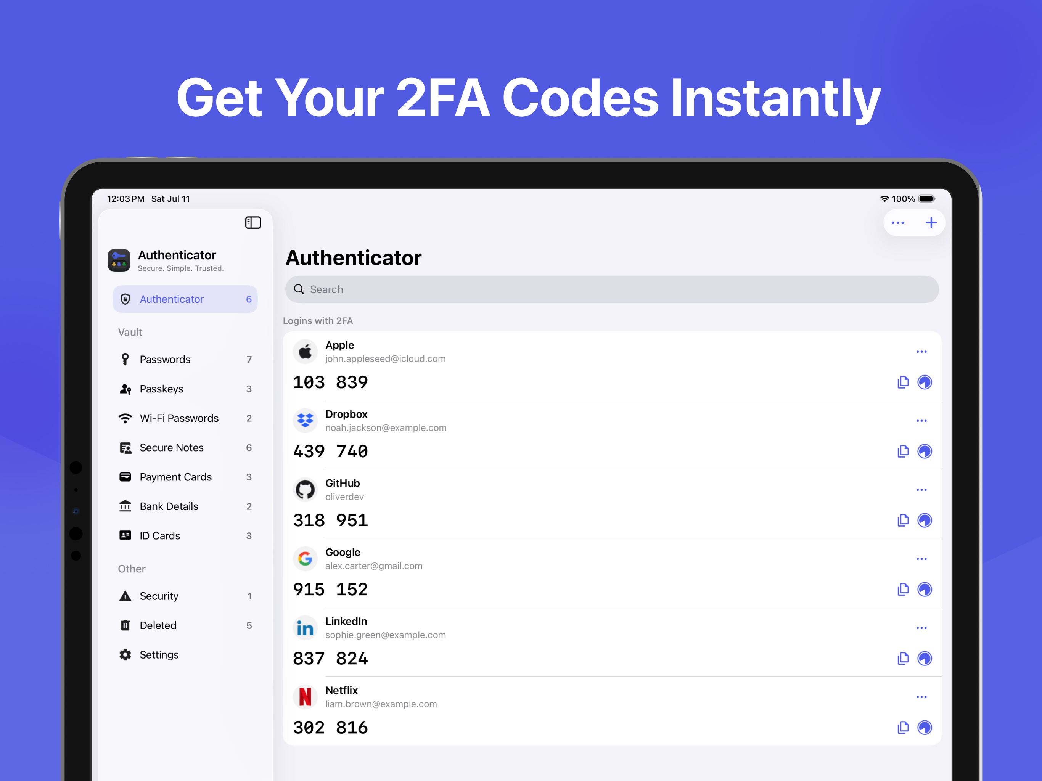Click sophie.green@example.com account text
1042x781 pixels.
385,635
